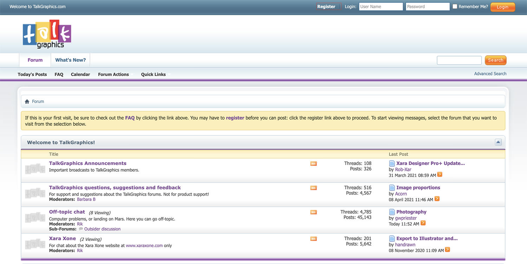Click forum status icon beside TalkGraphics Announcements
The height and width of the screenshot is (264, 527).
(35, 169)
